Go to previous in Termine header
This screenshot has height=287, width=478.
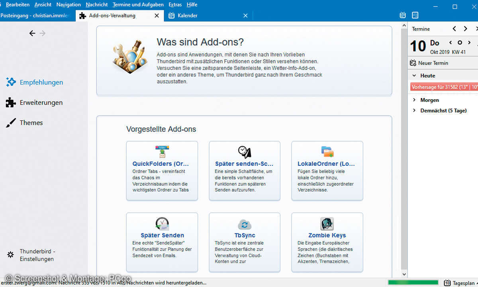(x=454, y=29)
